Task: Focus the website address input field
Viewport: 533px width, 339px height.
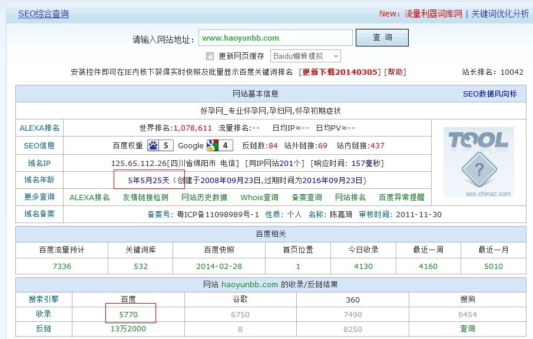Action: [276, 38]
